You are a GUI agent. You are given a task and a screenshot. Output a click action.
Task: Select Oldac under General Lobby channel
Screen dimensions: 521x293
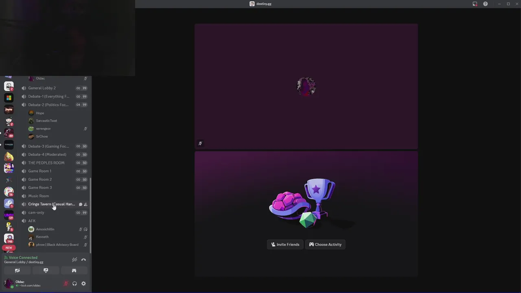[58, 79]
